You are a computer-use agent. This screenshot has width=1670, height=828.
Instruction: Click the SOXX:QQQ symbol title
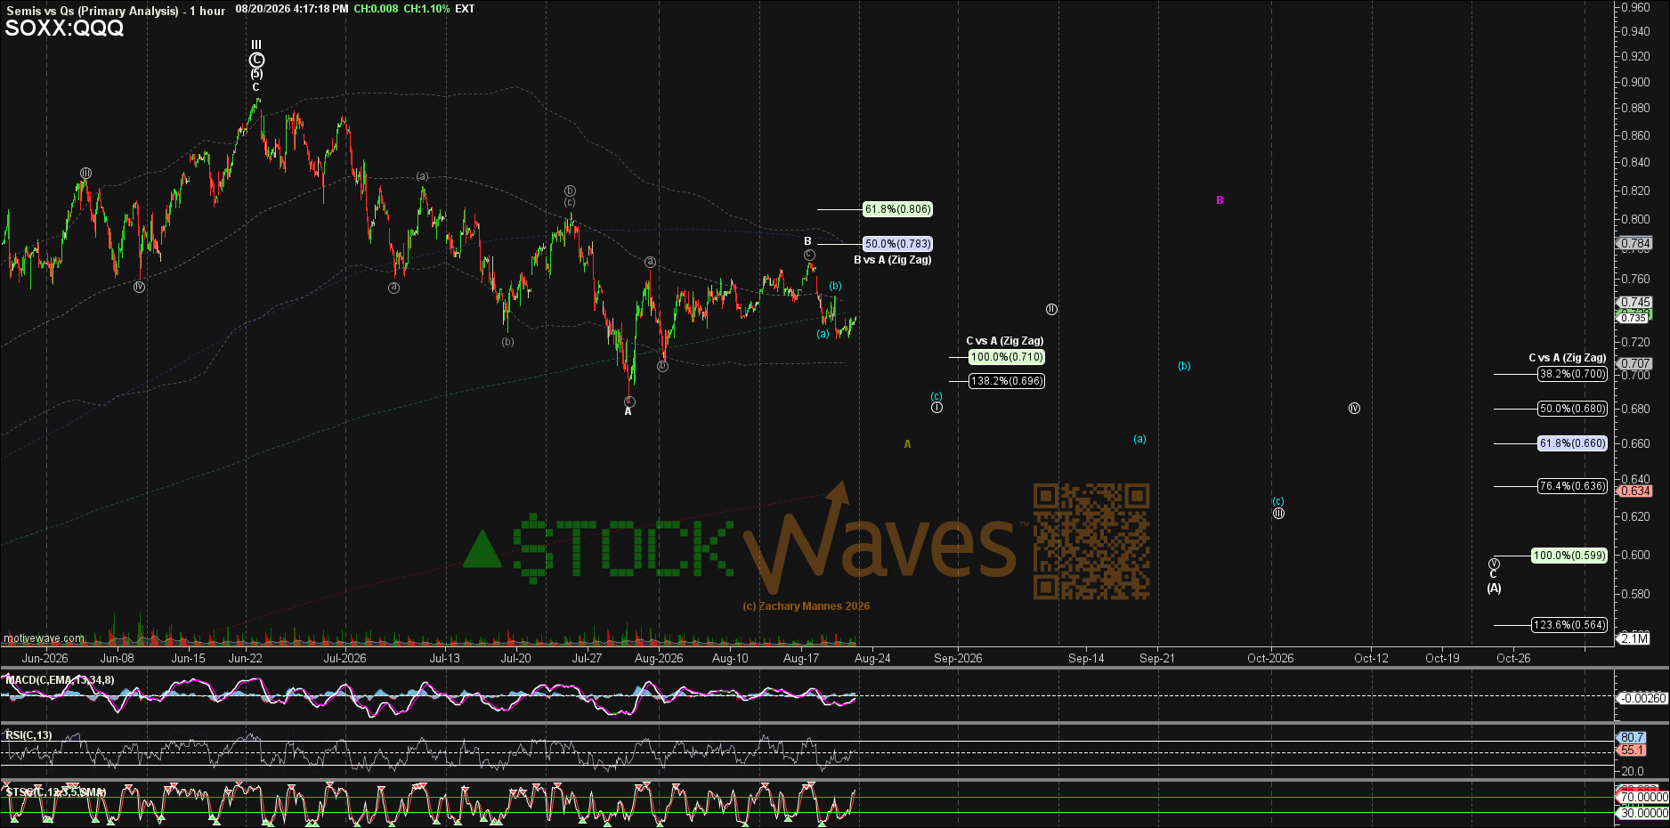[65, 28]
